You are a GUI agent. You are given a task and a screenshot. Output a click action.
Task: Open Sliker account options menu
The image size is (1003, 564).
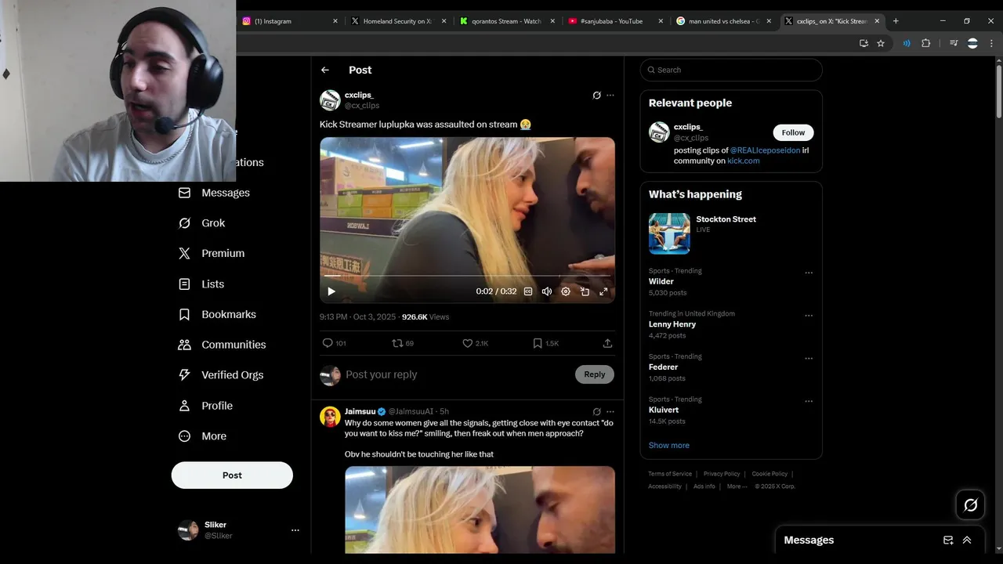click(x=295, y=530)
